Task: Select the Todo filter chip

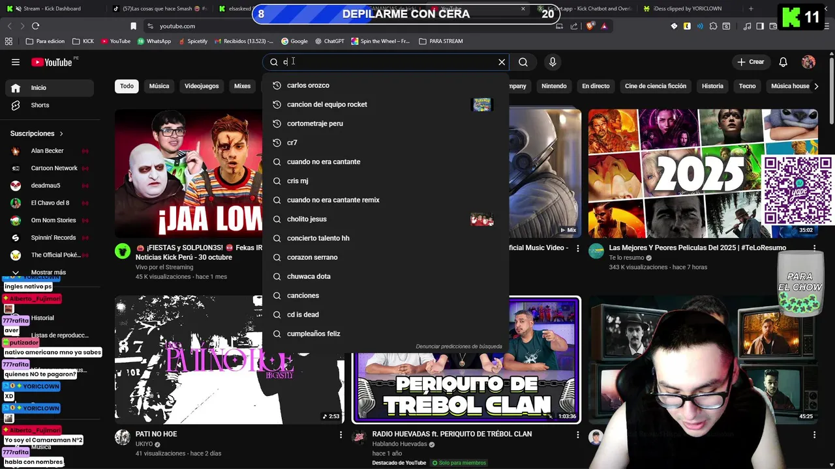Action: click(x=127, y=86)
